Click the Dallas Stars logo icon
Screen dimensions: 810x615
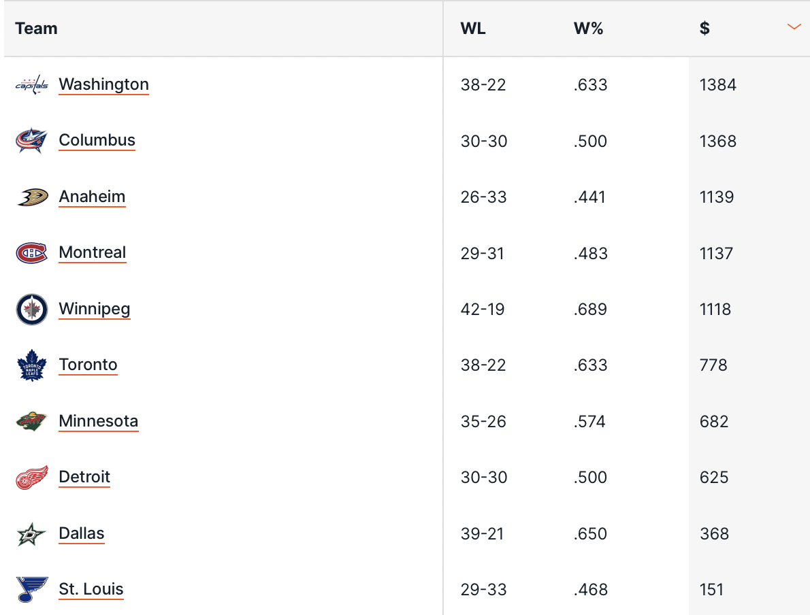click(32, 534)
